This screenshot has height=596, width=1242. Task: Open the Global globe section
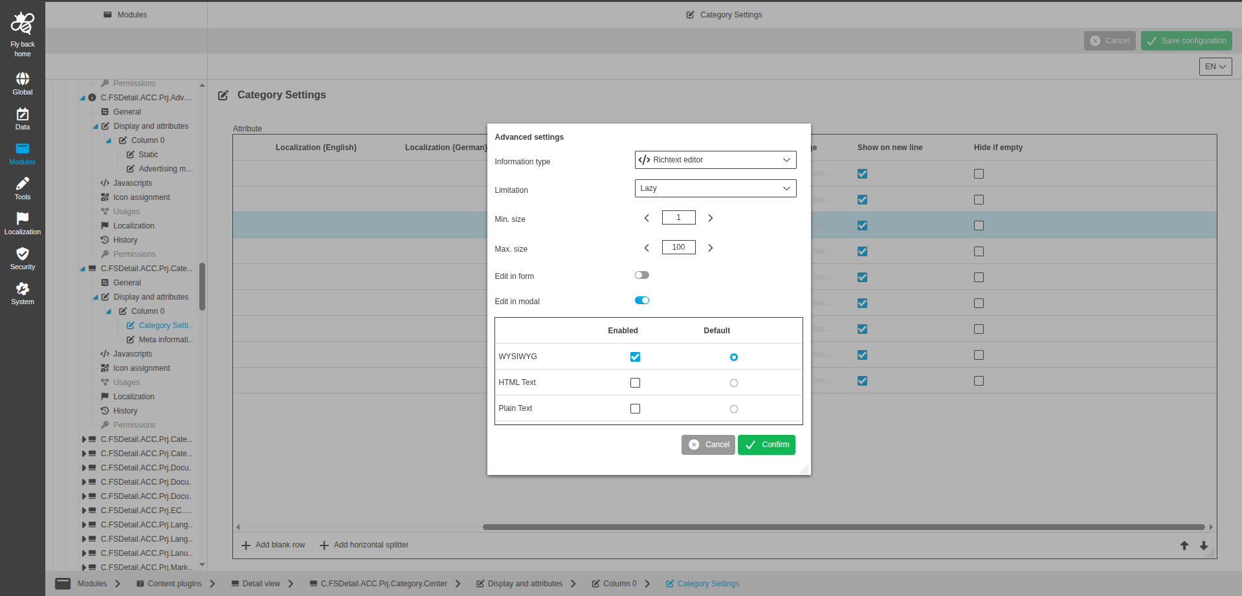pos(23,79)
